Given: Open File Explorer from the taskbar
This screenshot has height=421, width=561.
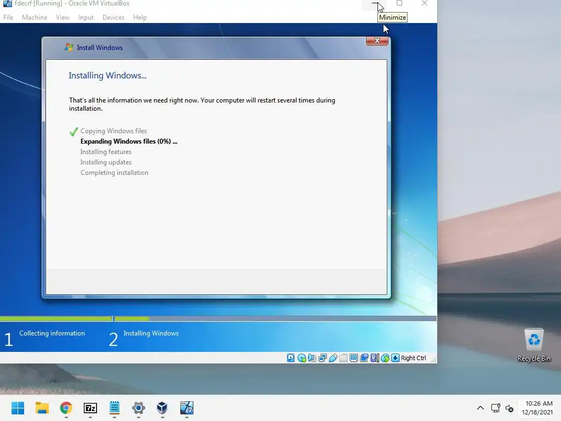Looking at the screenshot, I should click(42, 408).
